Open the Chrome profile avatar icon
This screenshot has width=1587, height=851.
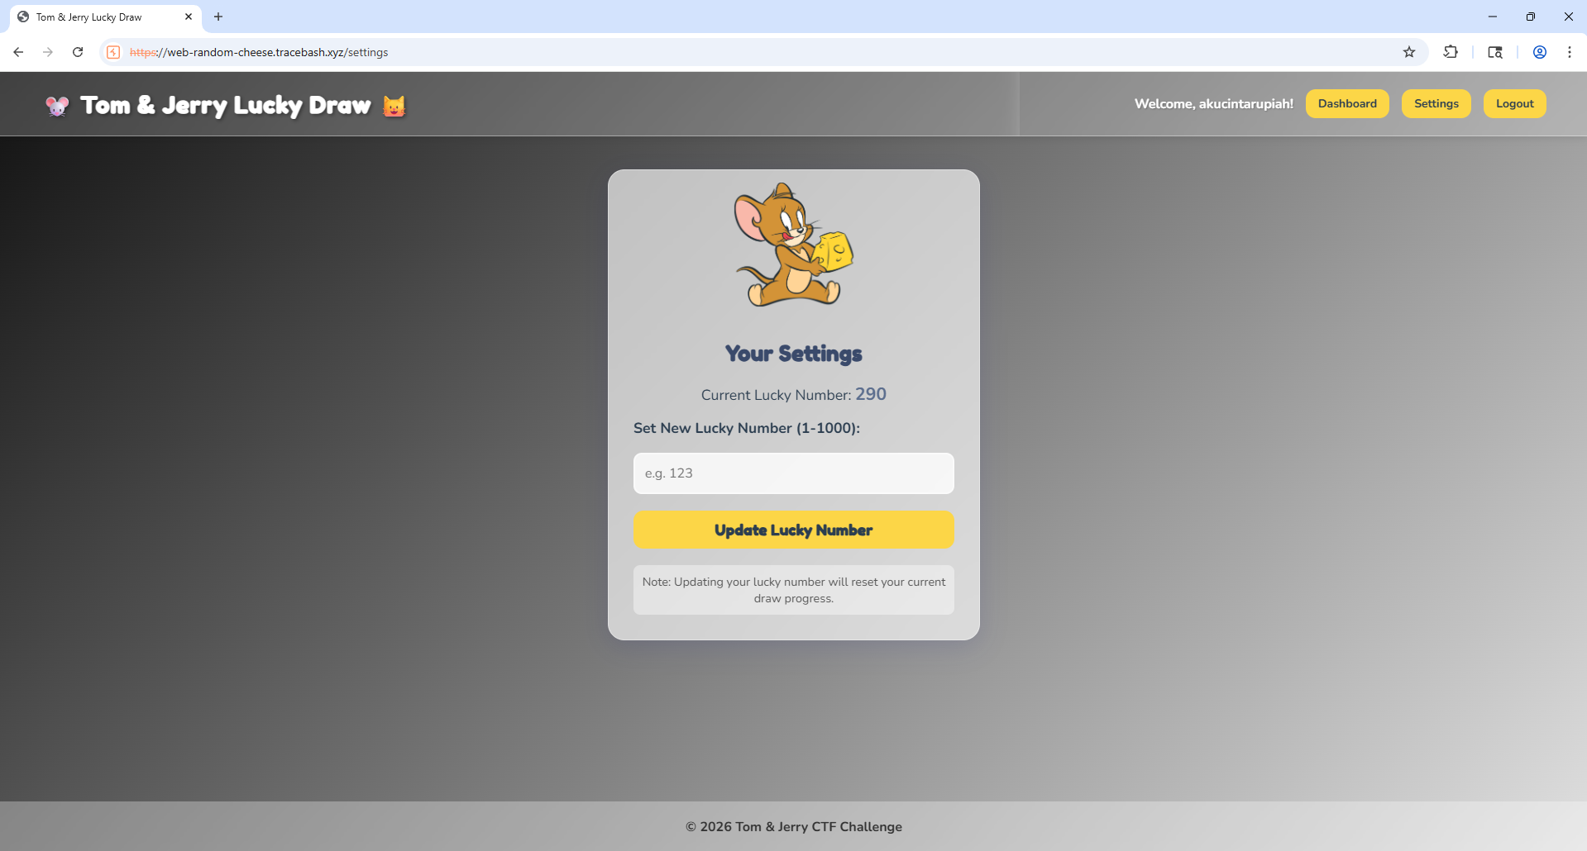1540,52
